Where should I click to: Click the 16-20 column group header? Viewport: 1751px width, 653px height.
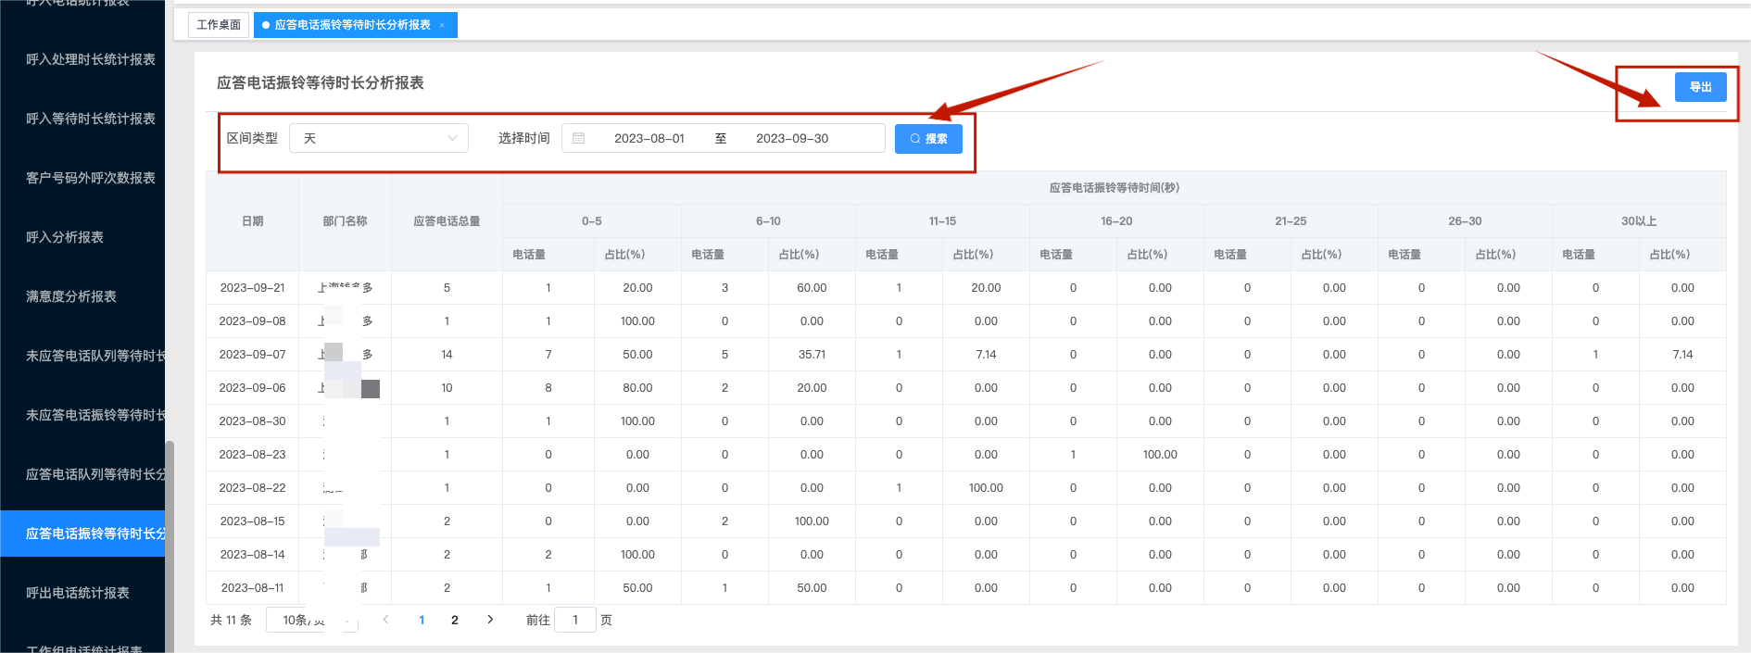click(x=1116, y=221)
